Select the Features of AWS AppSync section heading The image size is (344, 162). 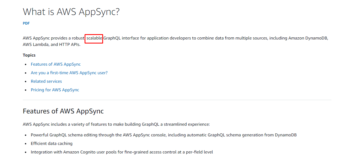(x=63, y=111)
